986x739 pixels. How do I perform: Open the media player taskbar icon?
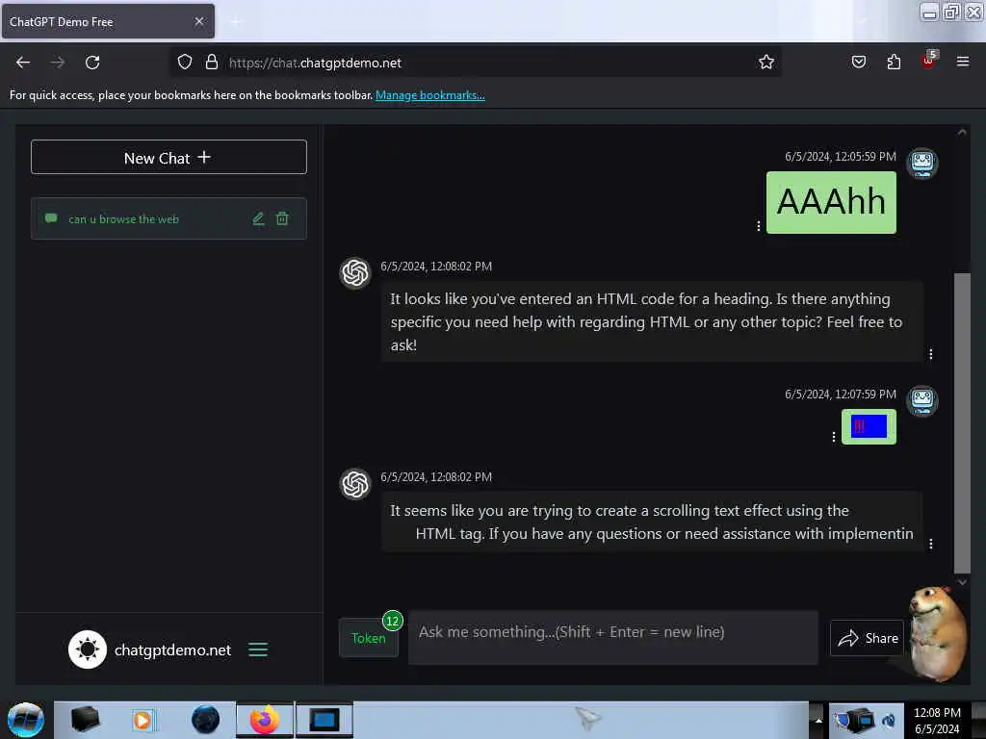pos(143,720)
